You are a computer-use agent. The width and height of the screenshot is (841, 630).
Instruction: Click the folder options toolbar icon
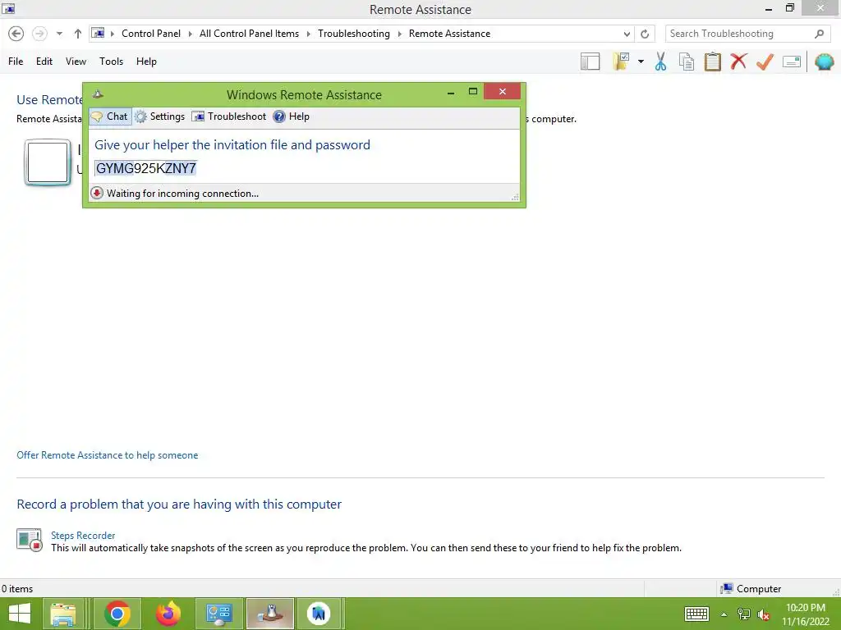[621, 62]
